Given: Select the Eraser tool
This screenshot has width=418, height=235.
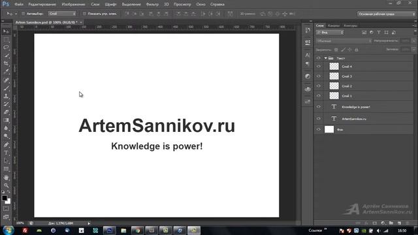Looking at the screenshot, I should (x=6, y=112).
